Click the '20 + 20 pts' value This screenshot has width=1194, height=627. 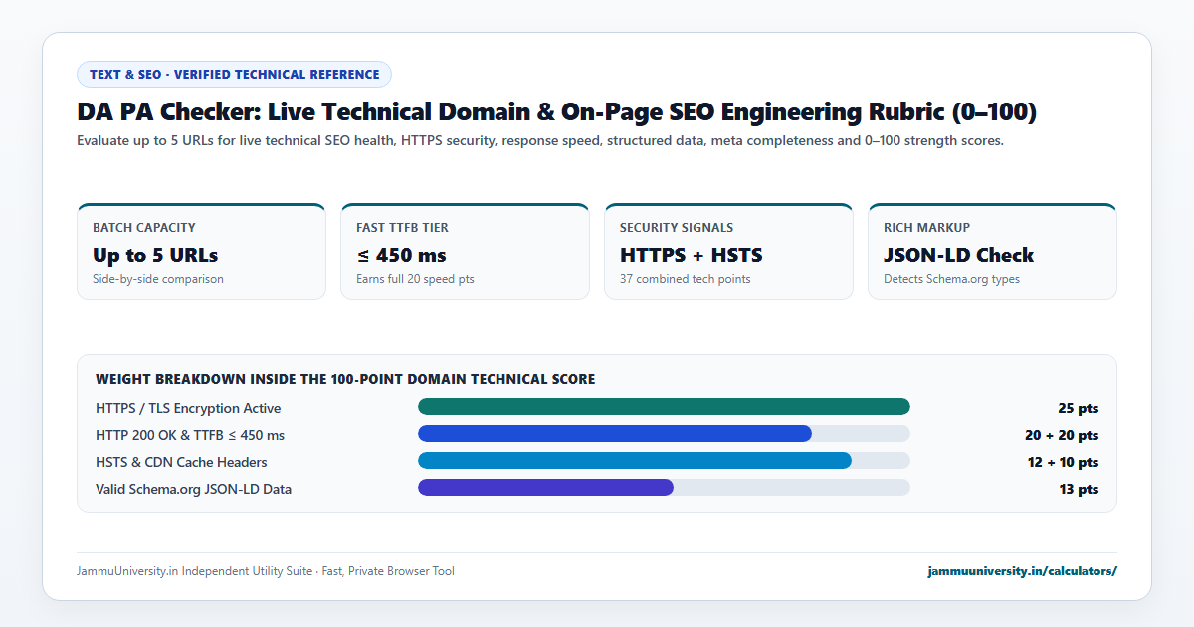click(1062, 435)
